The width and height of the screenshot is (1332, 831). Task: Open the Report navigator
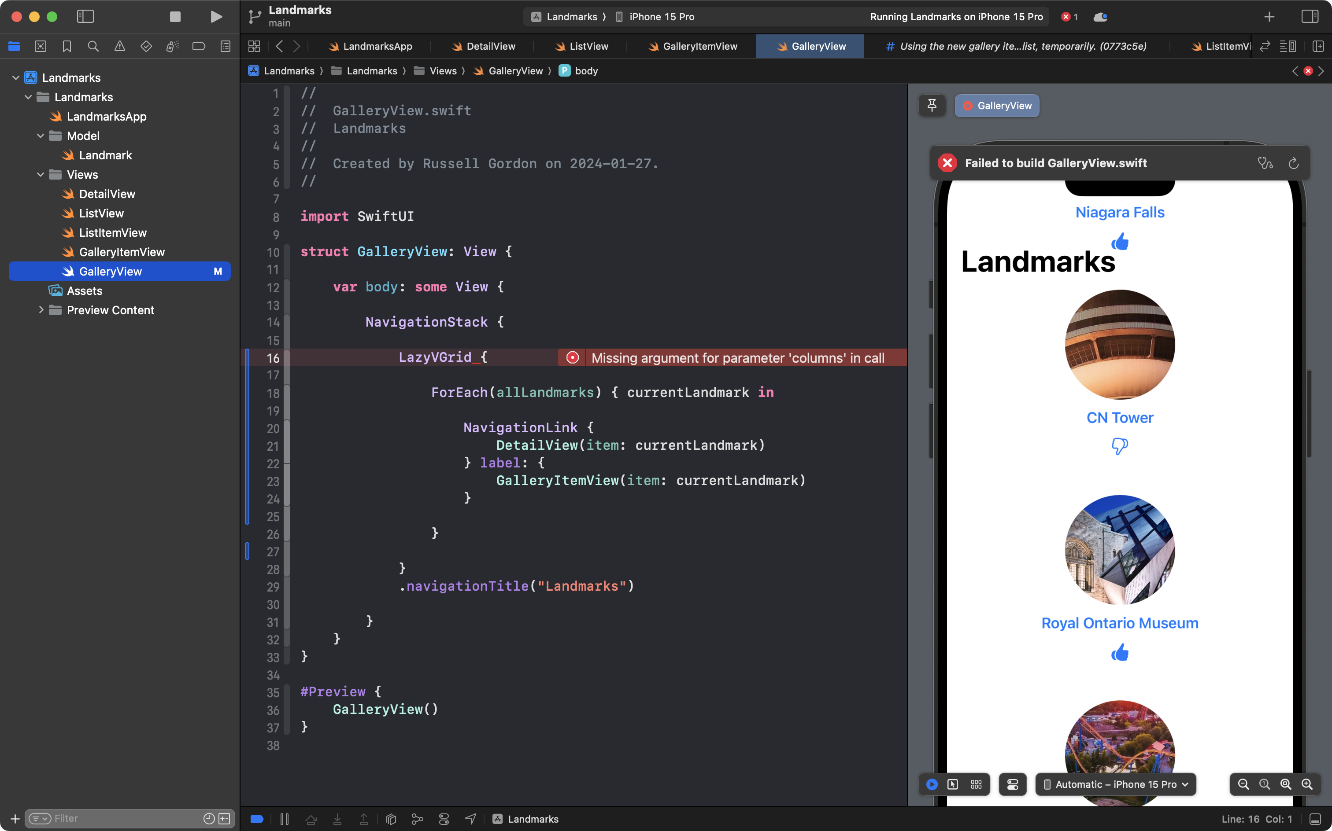(226, 46)
